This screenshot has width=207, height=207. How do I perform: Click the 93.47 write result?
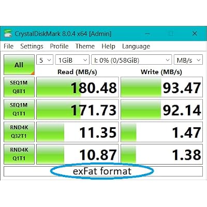(161, 87)
